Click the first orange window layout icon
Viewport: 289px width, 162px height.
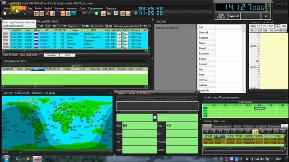tap(37, 13)
